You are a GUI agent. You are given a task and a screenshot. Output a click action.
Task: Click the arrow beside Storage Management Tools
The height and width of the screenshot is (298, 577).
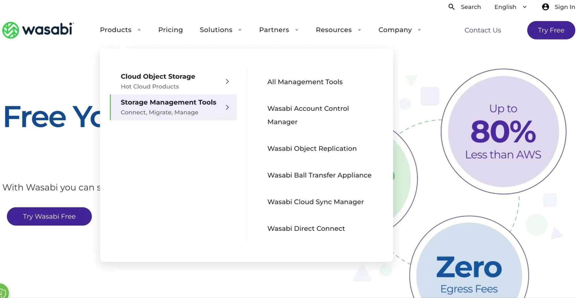pos(227,107)
